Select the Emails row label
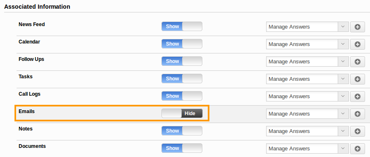This screenshot has width=370, height=157. pyautogui.click(x=26, y=111)
